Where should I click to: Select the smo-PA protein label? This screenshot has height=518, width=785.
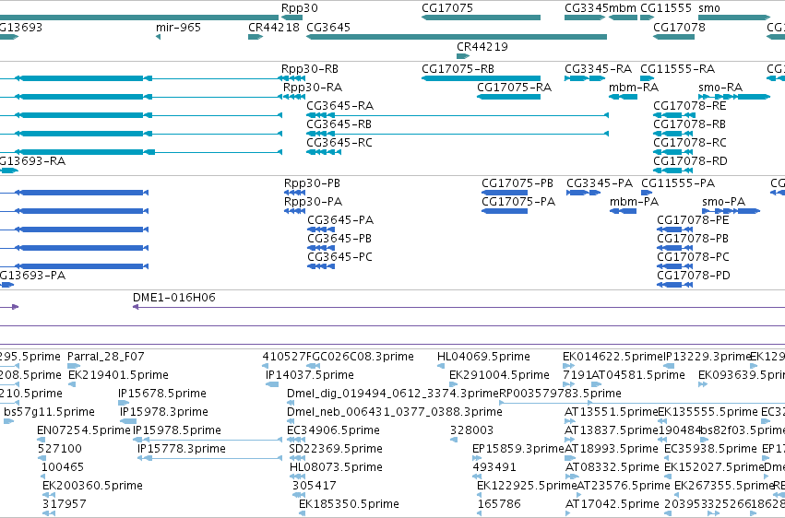(724, 202)
